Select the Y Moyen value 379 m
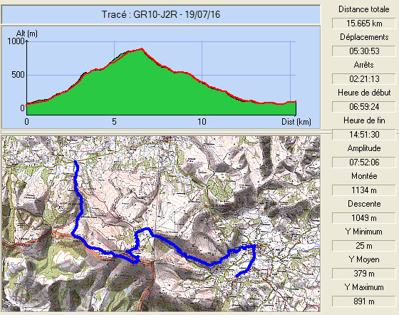The height and width of the screenshot is (315, 399). (364, 274)
